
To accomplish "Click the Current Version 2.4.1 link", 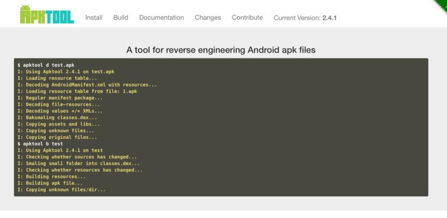I will tap(305, 18).
